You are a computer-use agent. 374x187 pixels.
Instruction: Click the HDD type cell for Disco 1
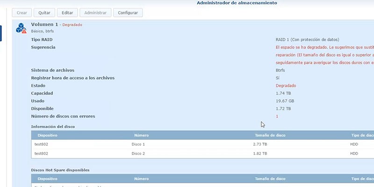354,144
